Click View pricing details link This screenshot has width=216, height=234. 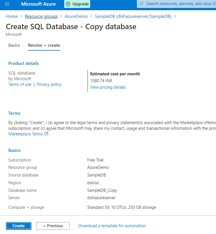coord(108,87)
